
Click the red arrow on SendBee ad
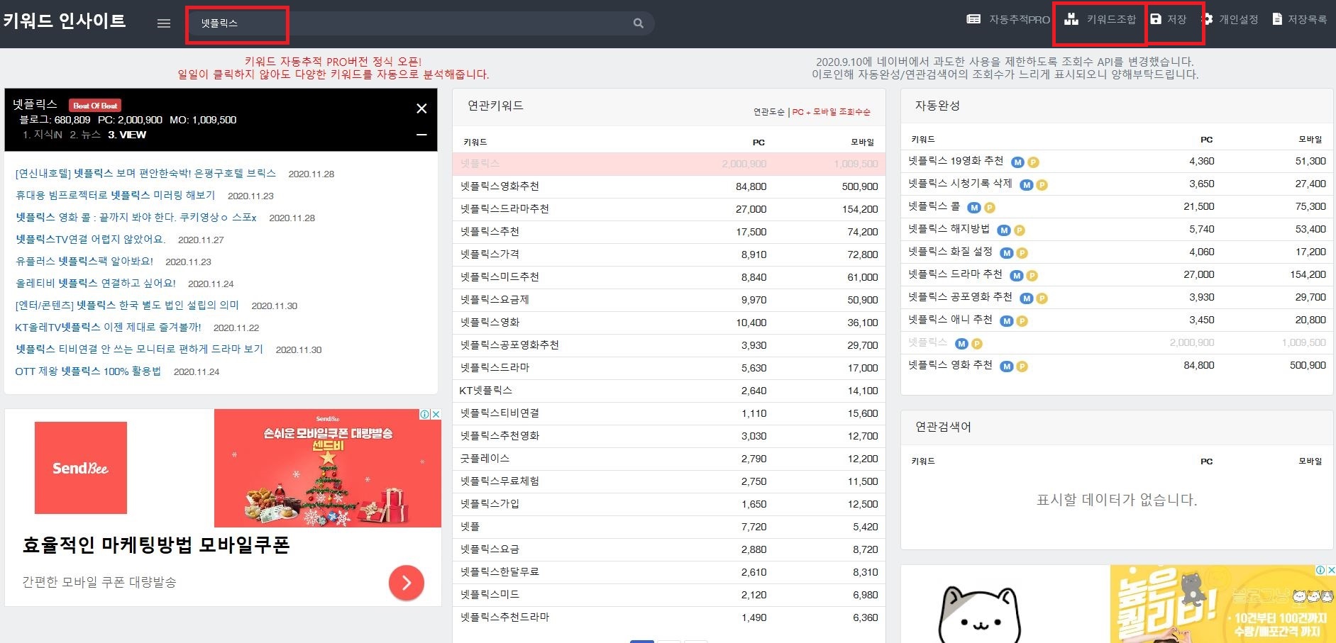tap(406, 582)
